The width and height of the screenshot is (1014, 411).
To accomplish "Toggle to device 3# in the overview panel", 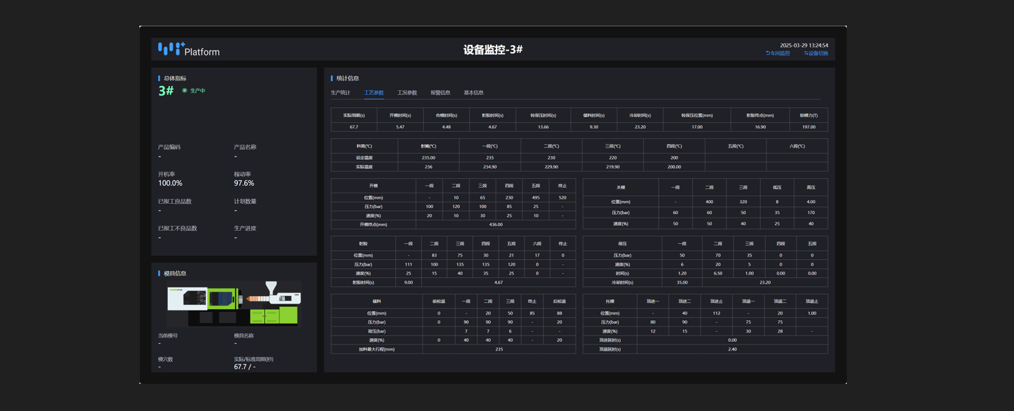I will pyautogui.click(x=166, y=91).
